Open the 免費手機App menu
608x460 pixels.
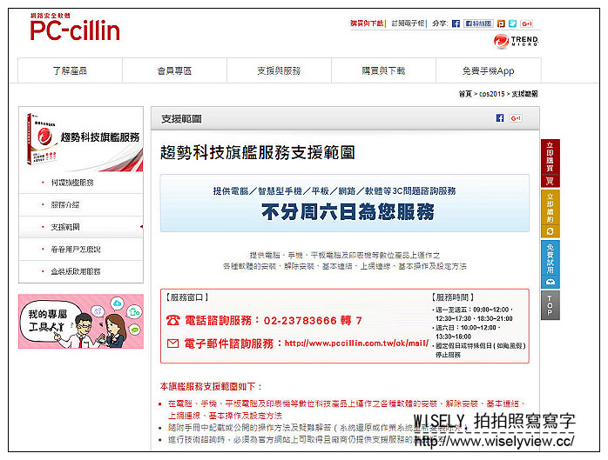[489, 70]
